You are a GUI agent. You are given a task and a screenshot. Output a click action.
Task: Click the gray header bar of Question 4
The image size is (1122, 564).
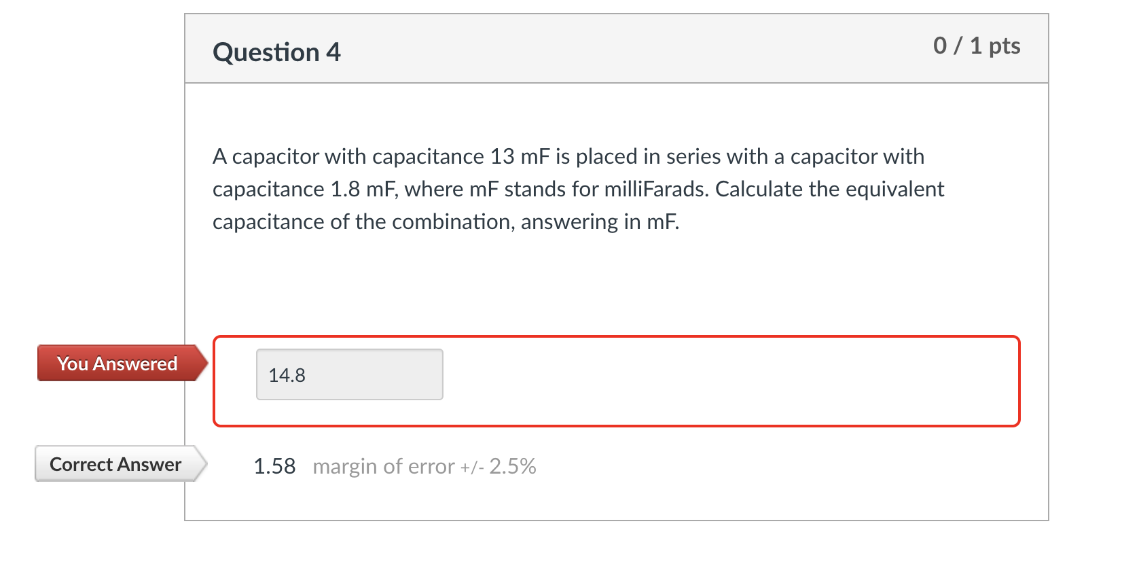point(611,48)
